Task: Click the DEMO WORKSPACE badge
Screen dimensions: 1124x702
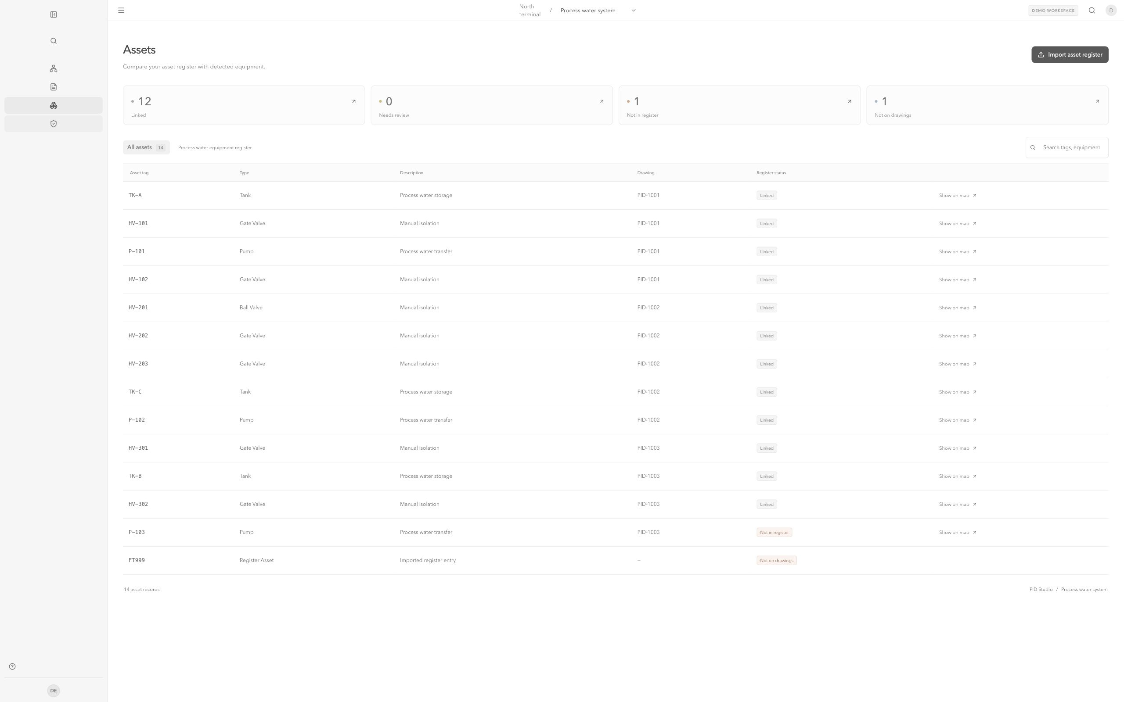Action: pos(1053,10)
